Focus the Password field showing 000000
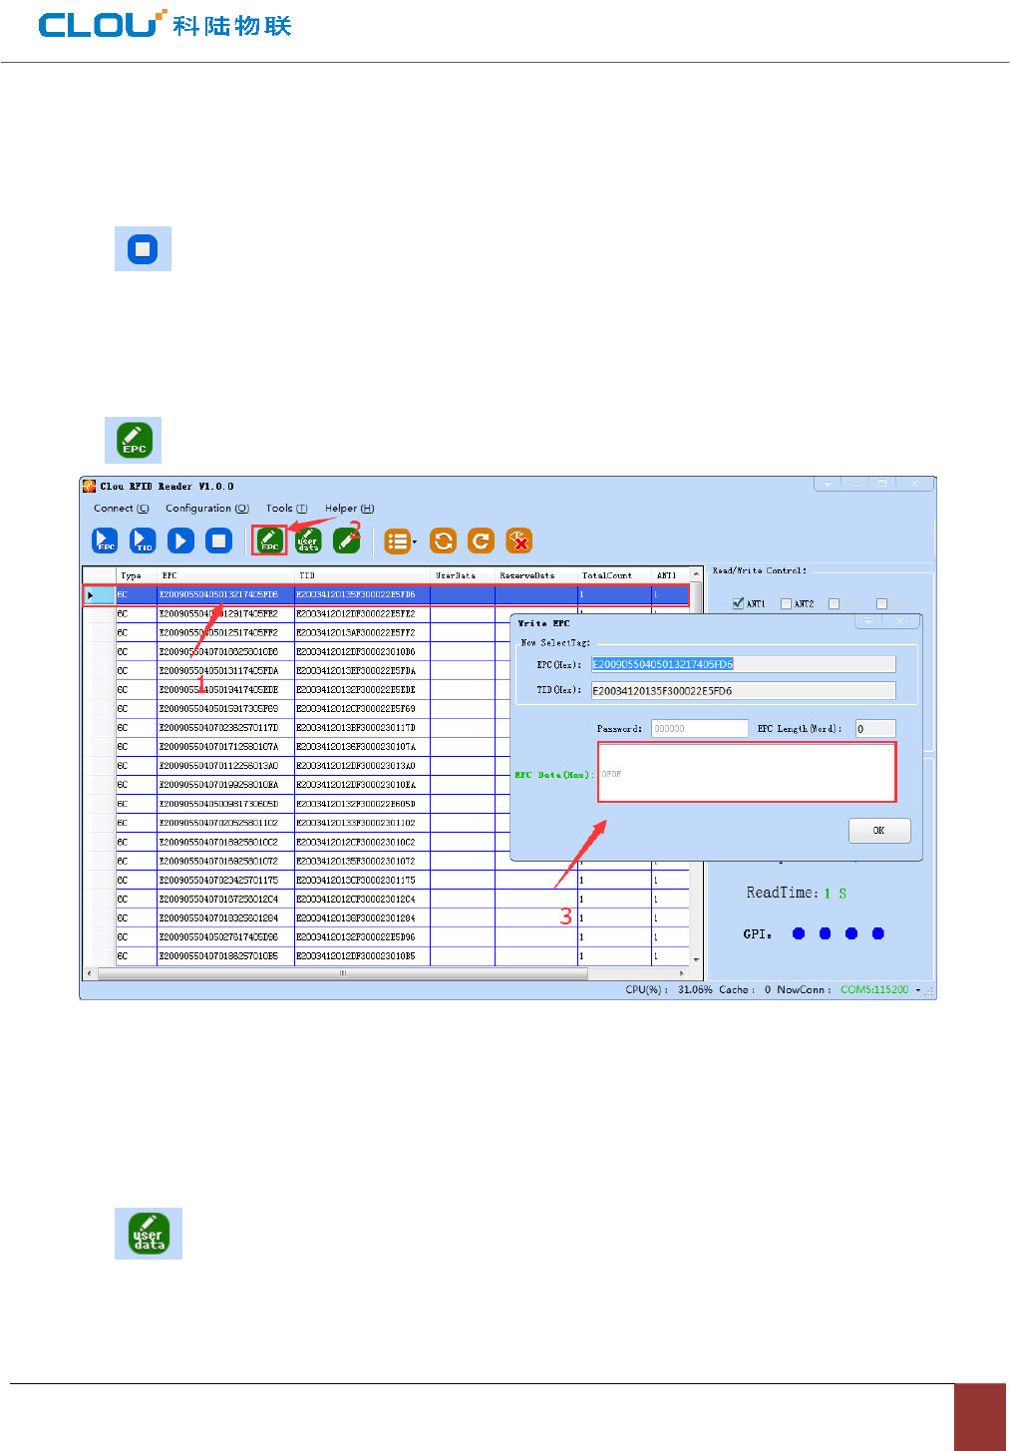This screenshot has width=1010, height=1451. (699, 729)
